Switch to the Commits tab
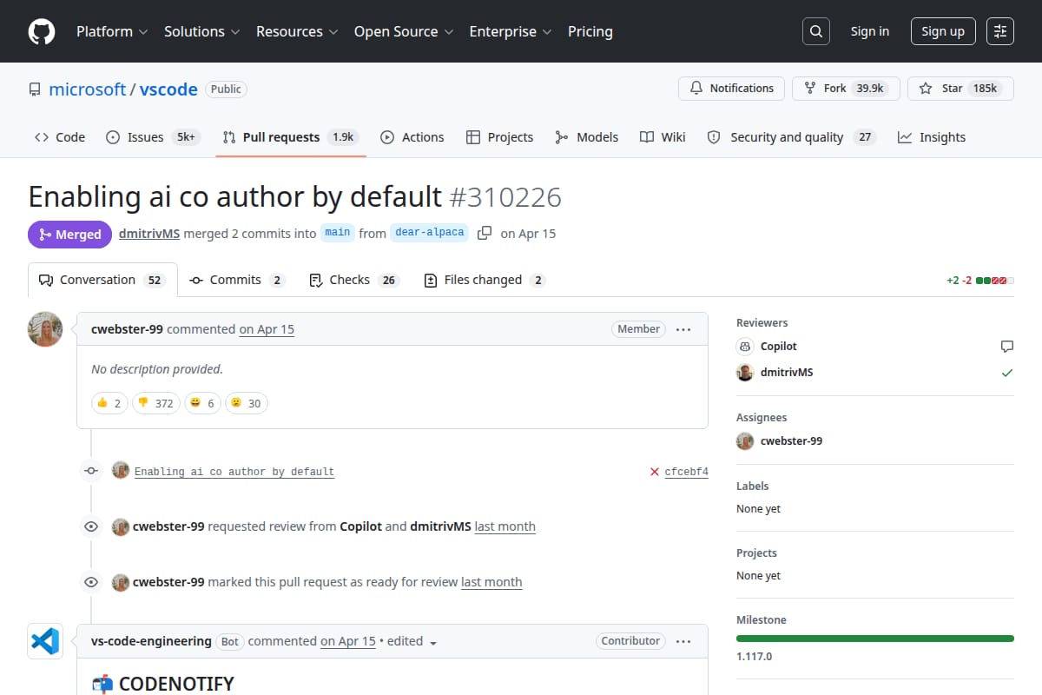Viewport: 1042px width, 695px height. pos(237,280)
